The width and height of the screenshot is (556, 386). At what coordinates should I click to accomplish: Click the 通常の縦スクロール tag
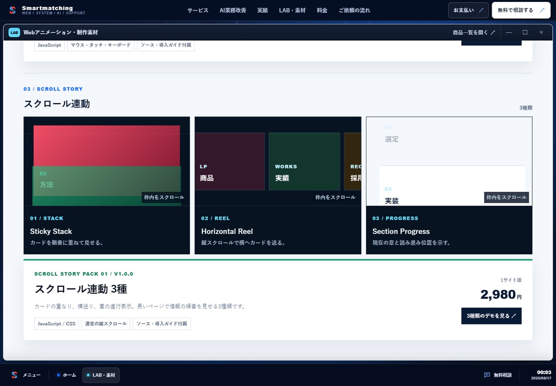106,324
